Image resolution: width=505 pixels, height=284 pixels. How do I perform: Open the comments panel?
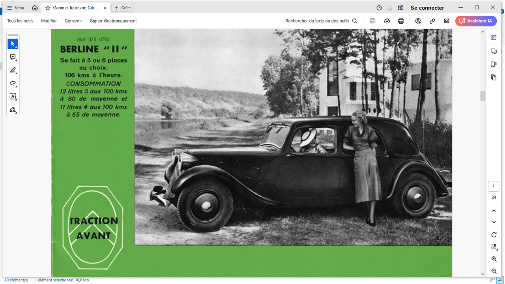494,51
